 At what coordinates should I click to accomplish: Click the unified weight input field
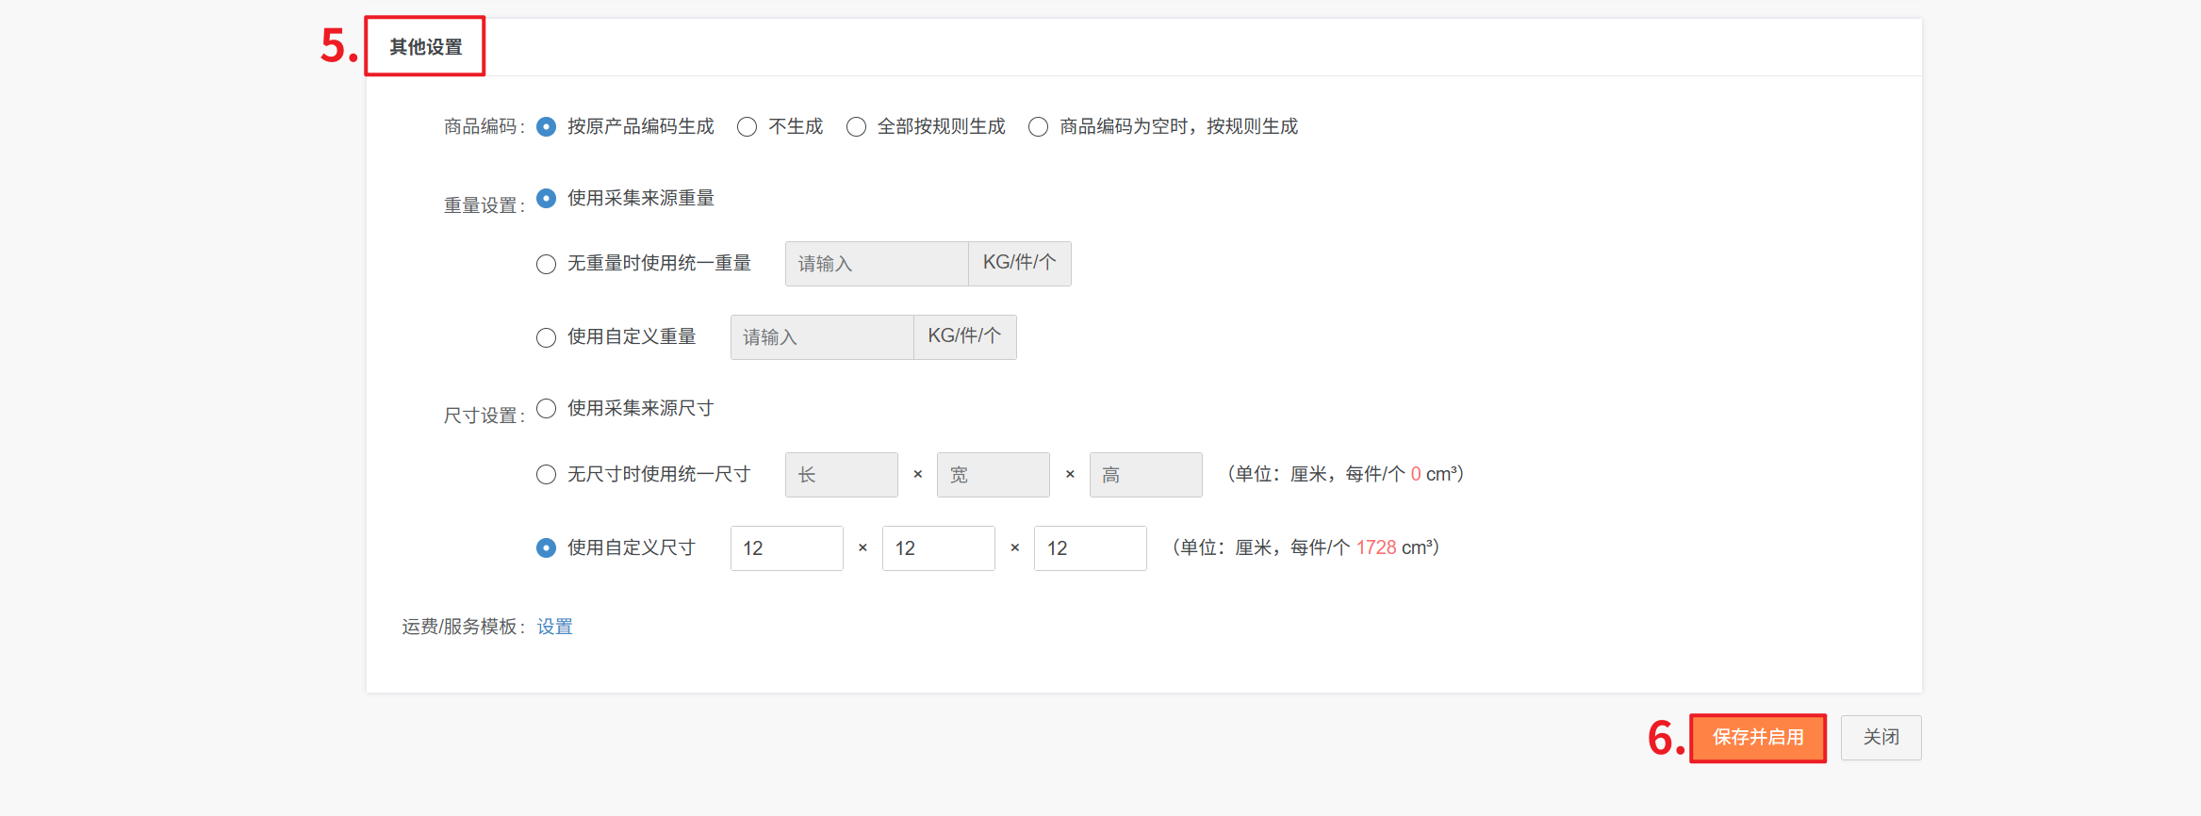[876, 264]
